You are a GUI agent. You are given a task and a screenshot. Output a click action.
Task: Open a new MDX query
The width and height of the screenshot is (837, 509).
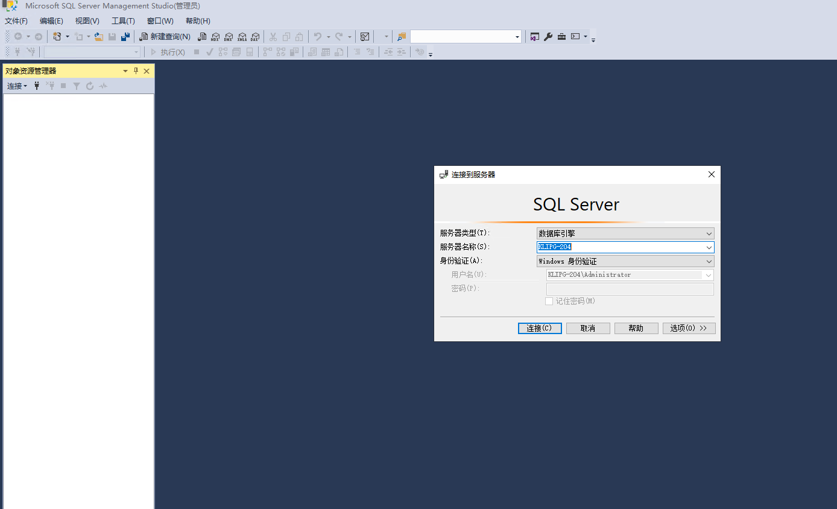pyautogui.click(x=215, y=37)
